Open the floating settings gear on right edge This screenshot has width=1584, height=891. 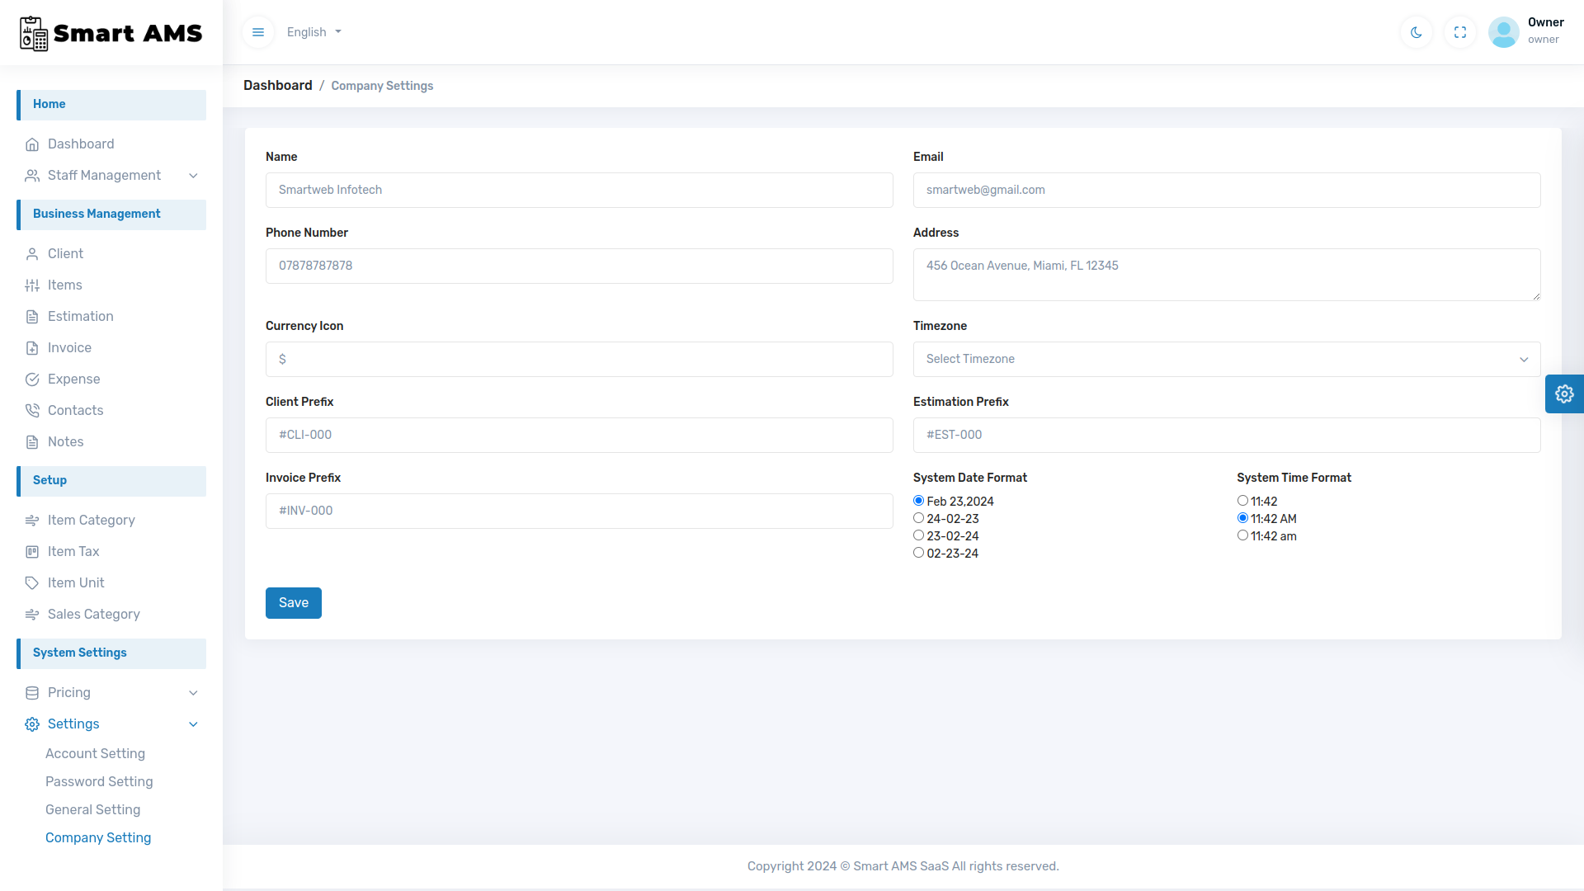[1564, 394]
